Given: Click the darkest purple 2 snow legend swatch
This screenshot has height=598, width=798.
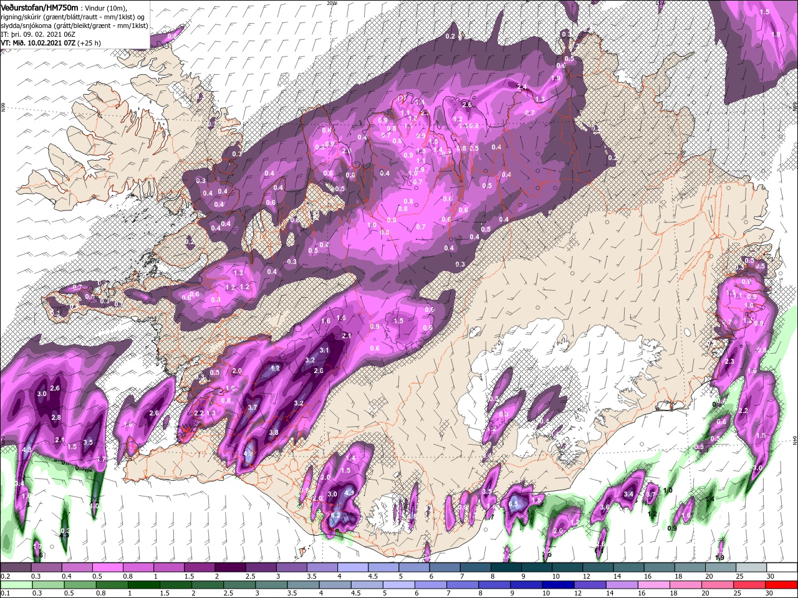Looking at the screenshot, I should point(229,567).
